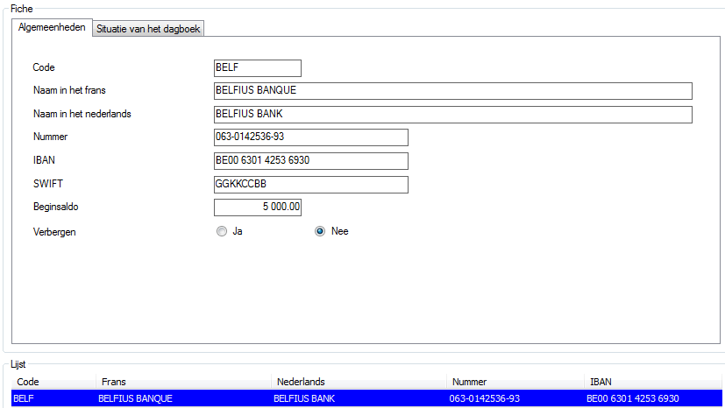Select the Nee radio button for Verbergen
Screen dimensions: 725x408
click(320, 231)
